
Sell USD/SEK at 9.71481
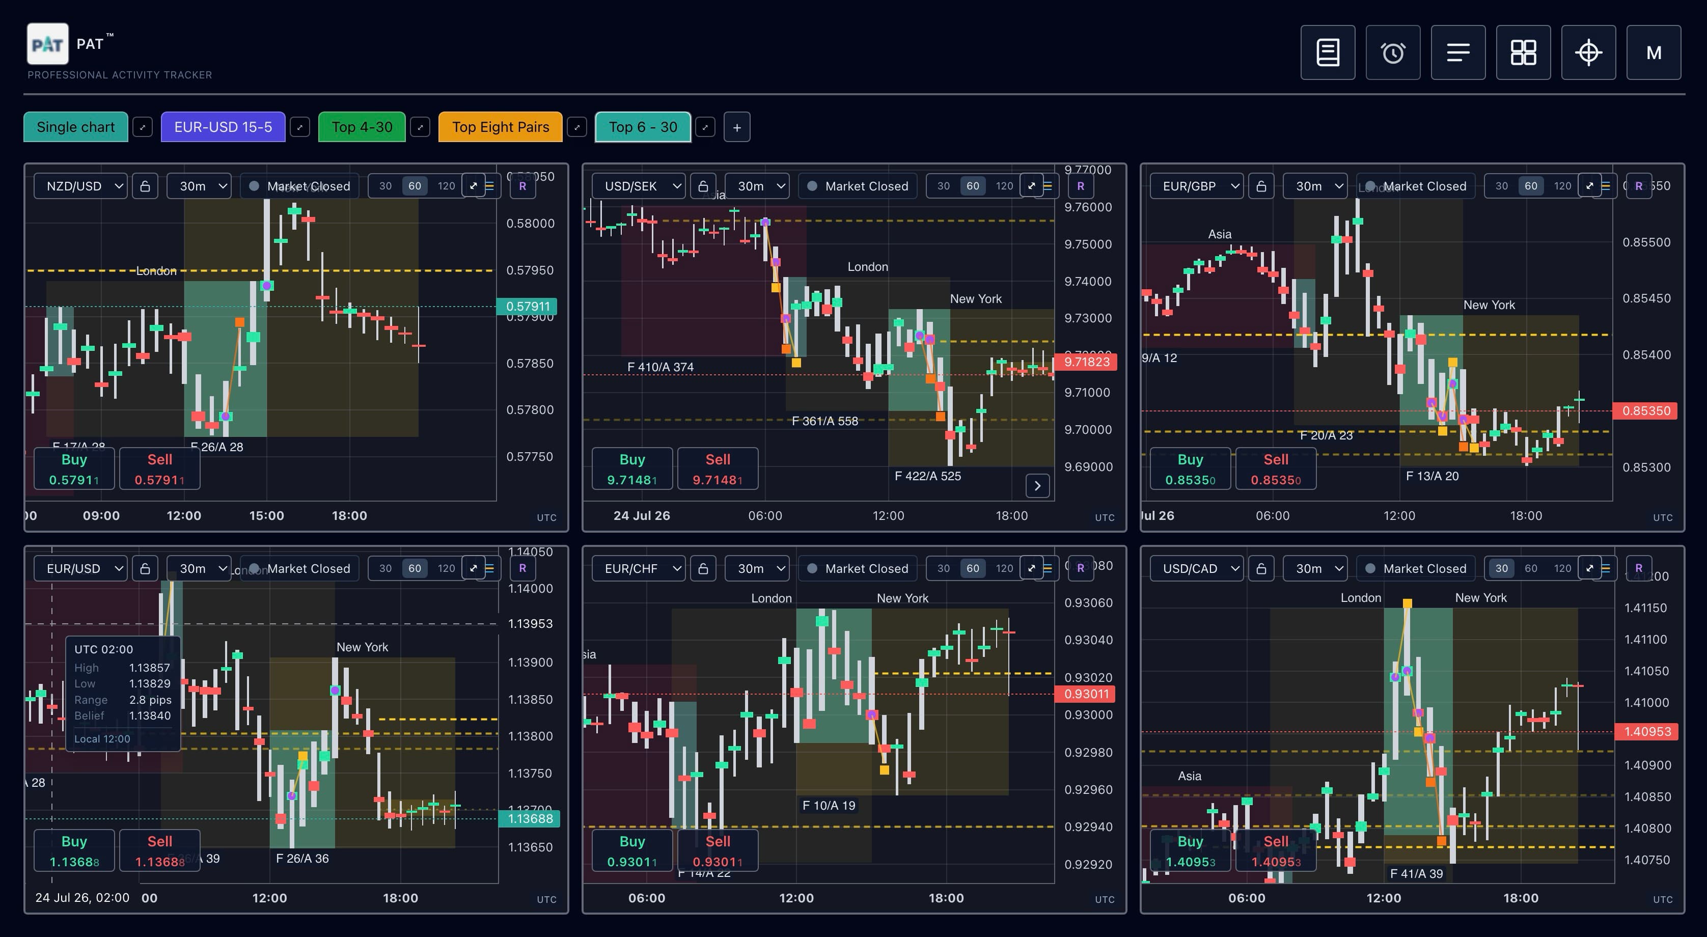(x=718, y=469)
